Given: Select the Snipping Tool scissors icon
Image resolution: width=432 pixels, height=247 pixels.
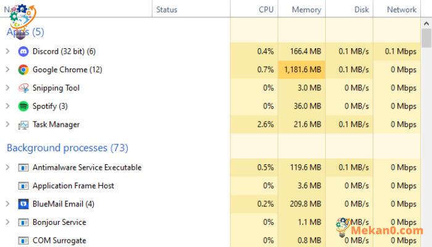Looking at the screenshot, I should click(23, 88).
